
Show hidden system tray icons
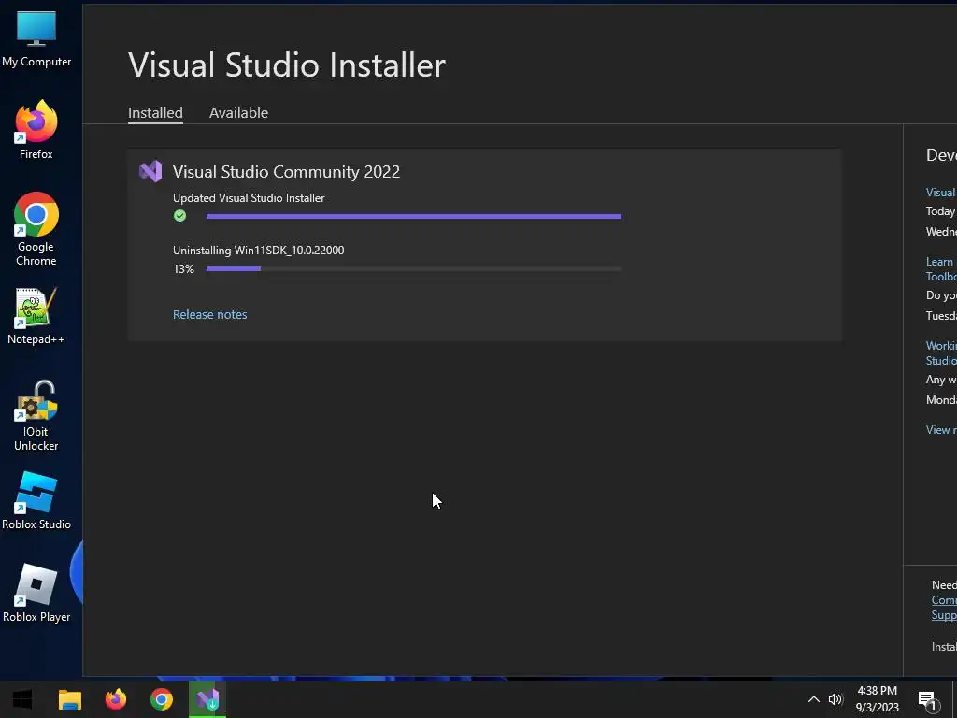point(814,699)
